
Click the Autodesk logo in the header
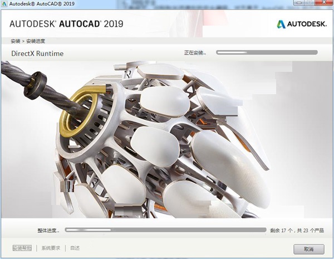[301, 24]
